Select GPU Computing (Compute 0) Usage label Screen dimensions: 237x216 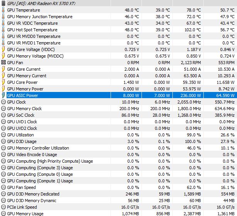pyautogui.click(x=40, y=174)
